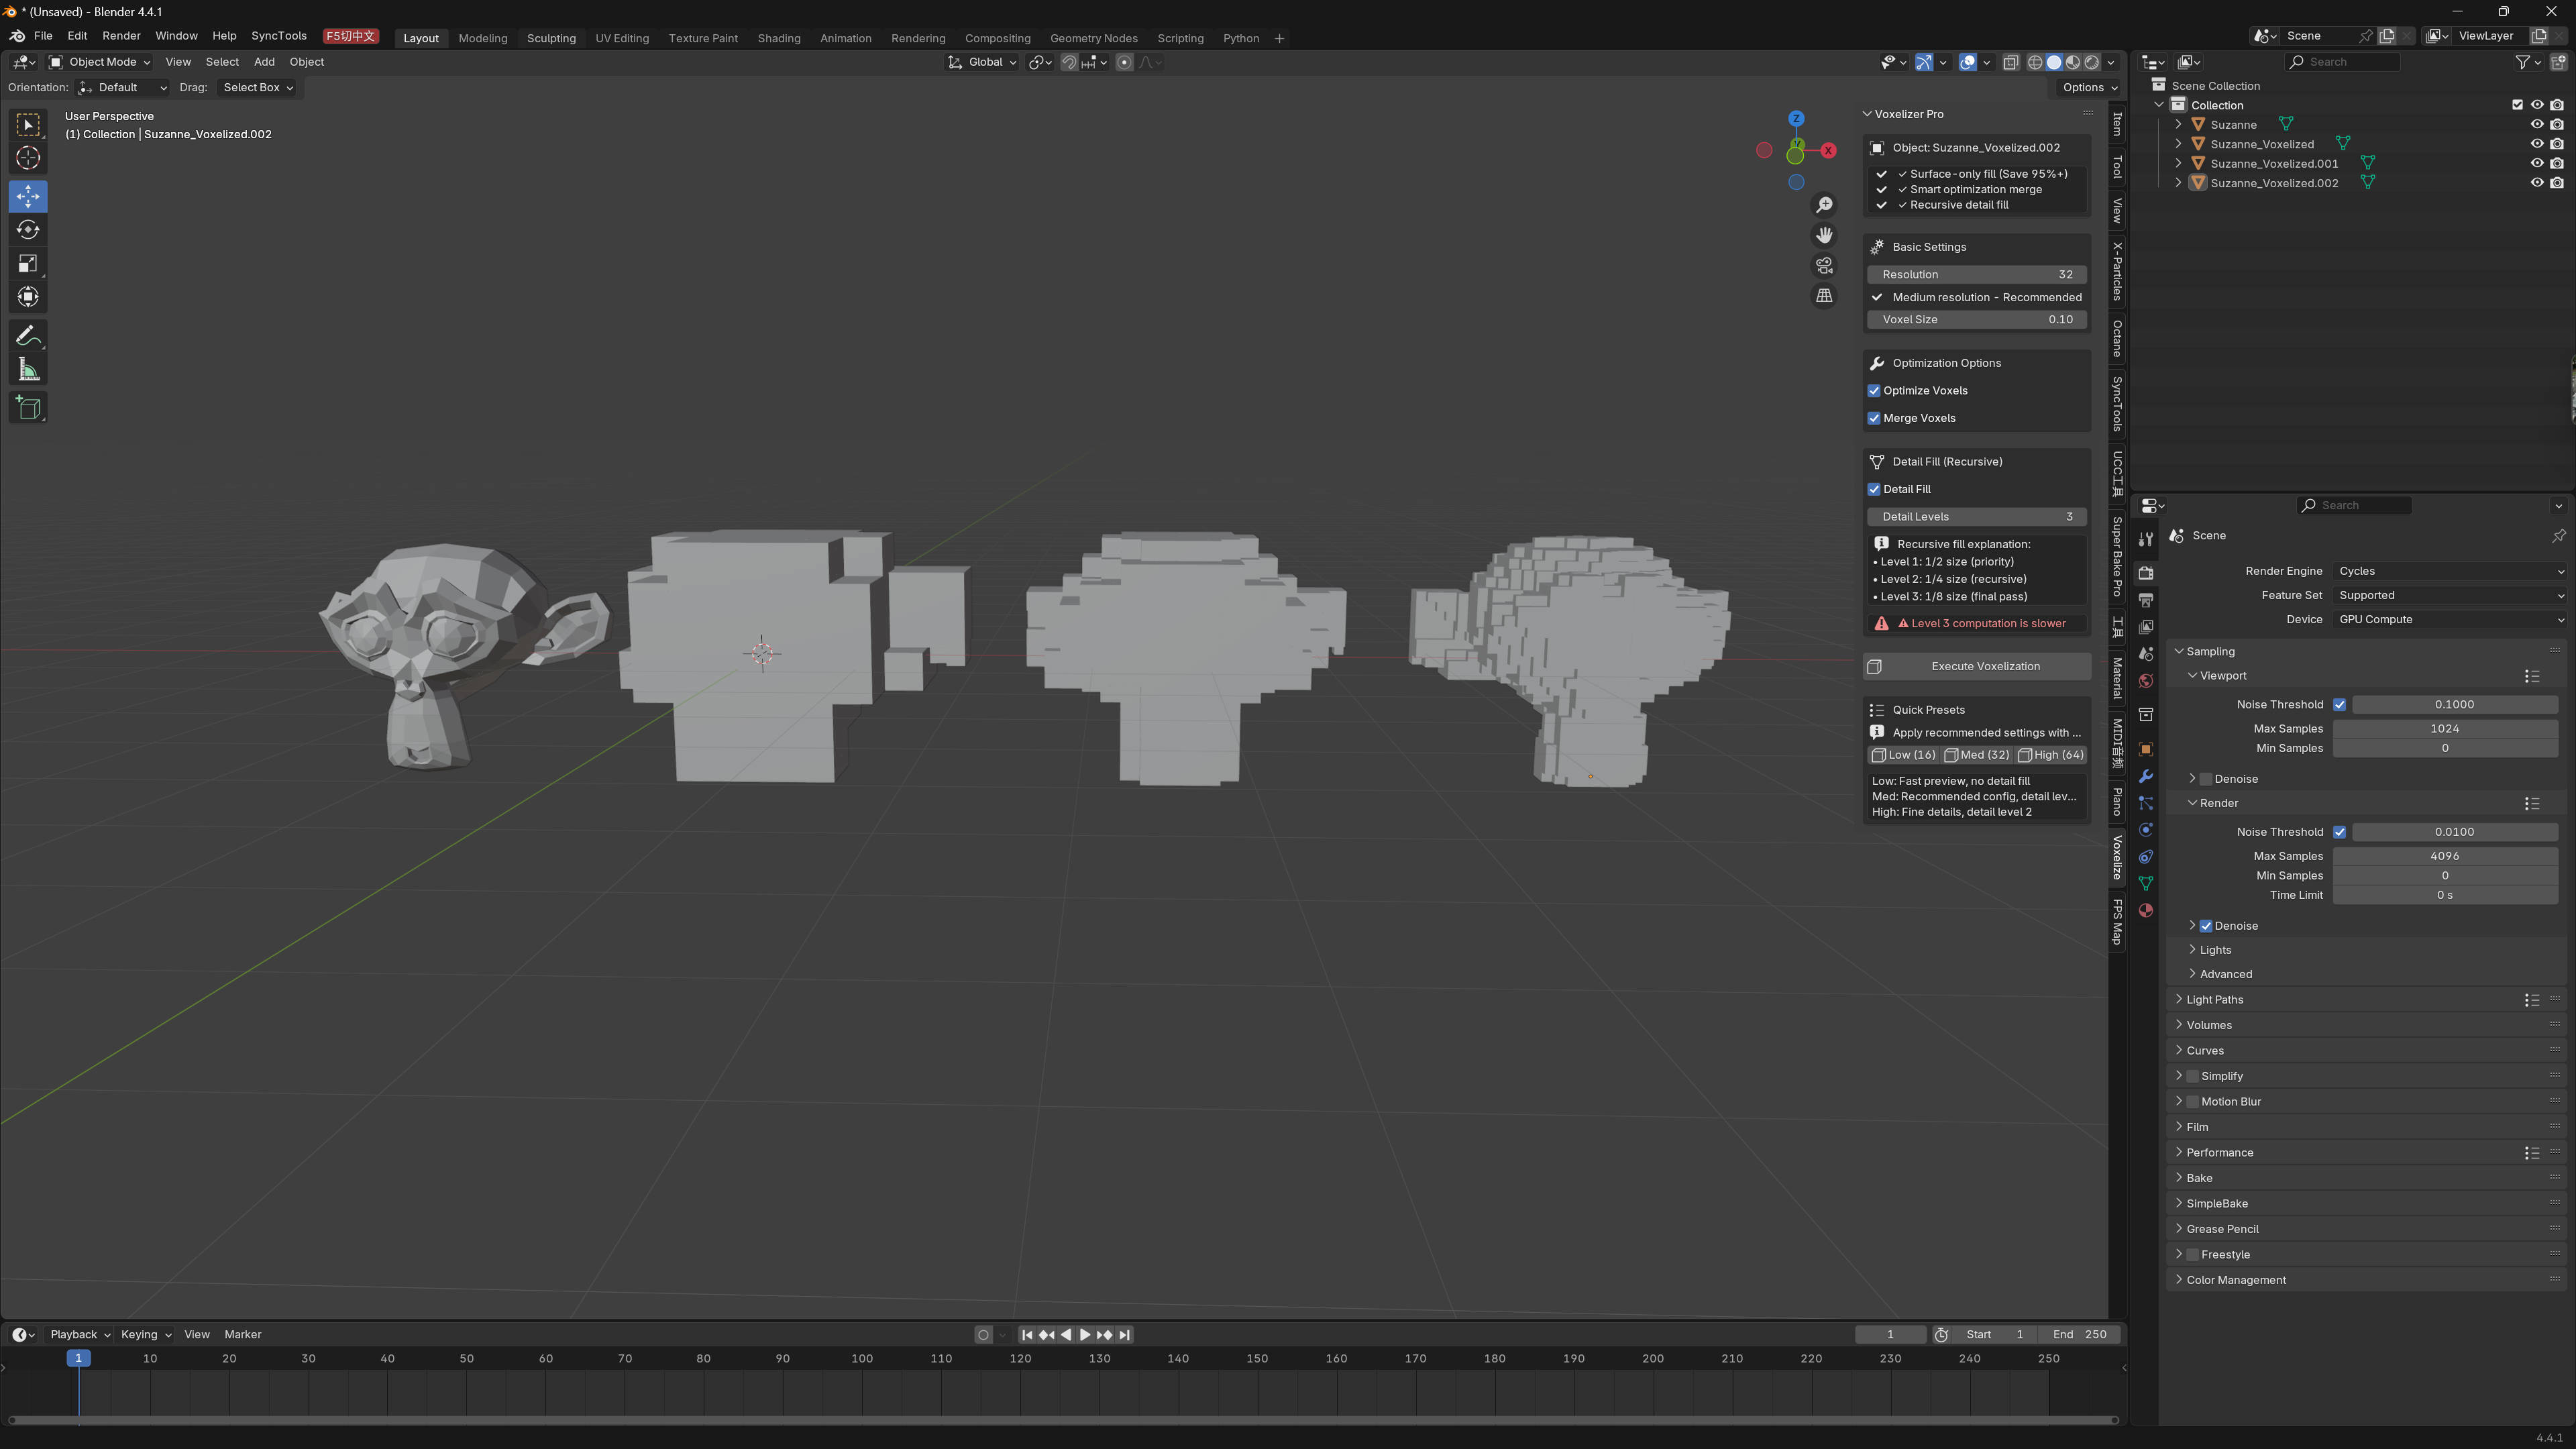Image resolution: width=2576 pixels, height=1449 pixels.
Task: Select the Annotate tool
Action: (x=28, y=335)
